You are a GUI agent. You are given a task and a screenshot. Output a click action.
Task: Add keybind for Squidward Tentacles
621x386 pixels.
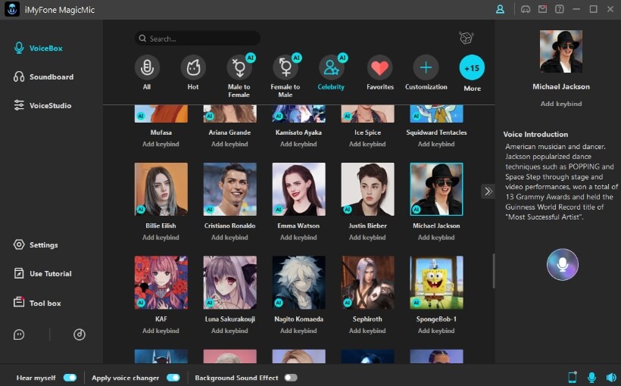[436, 144]
